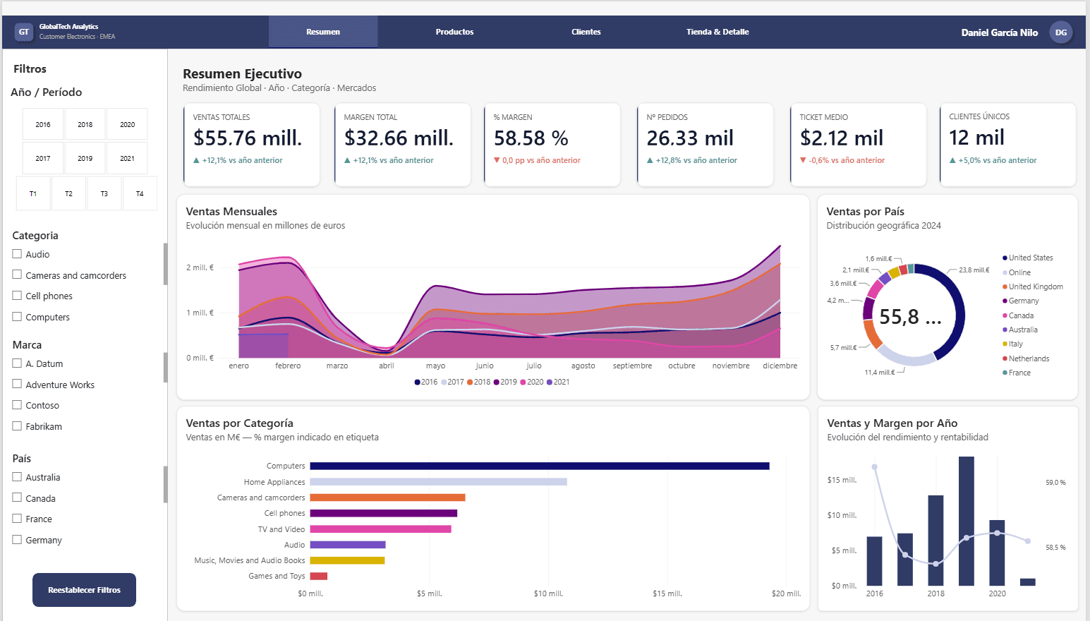Click the Reestablecer Filtros button
Viewport: 1090px width, 621px height.
[84, 590]
